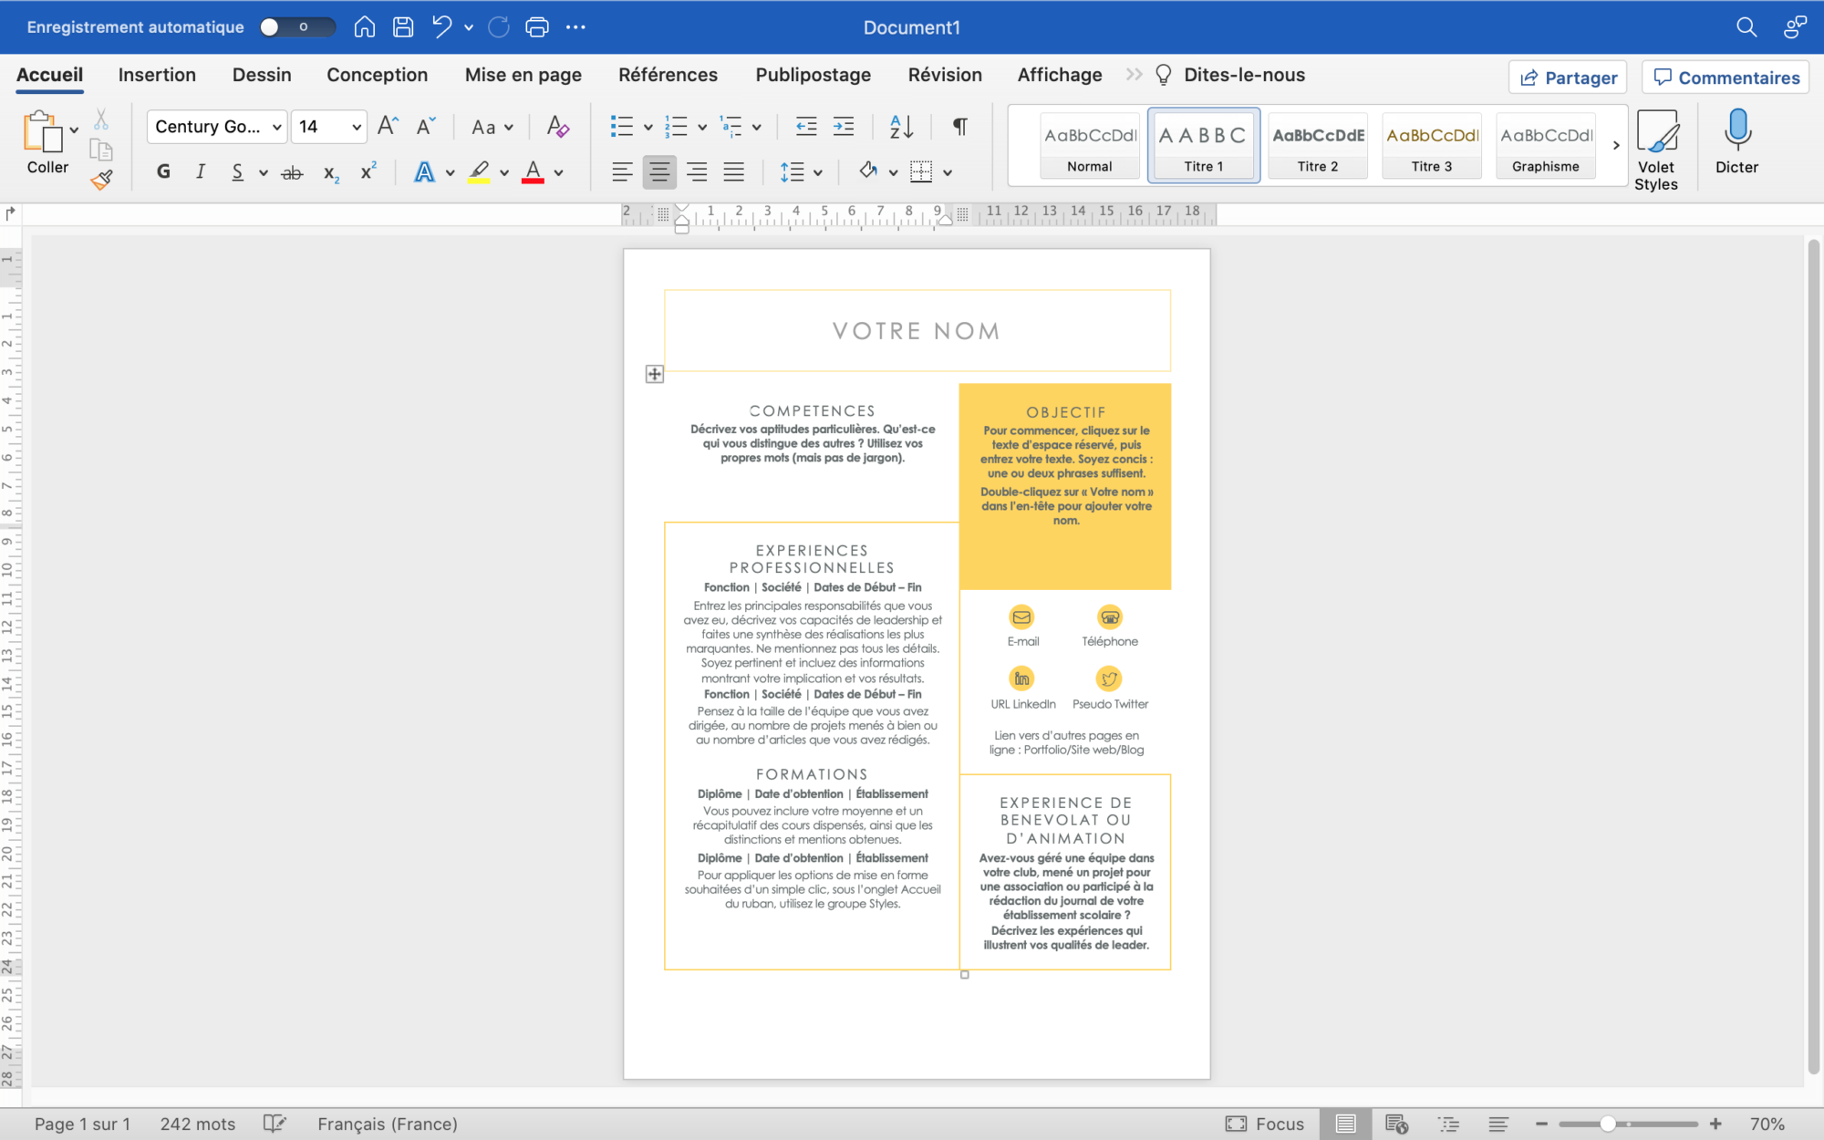Expand the borders dropdown arrow
This screenshot has width=1824, height=1140.
click(948, 172)
